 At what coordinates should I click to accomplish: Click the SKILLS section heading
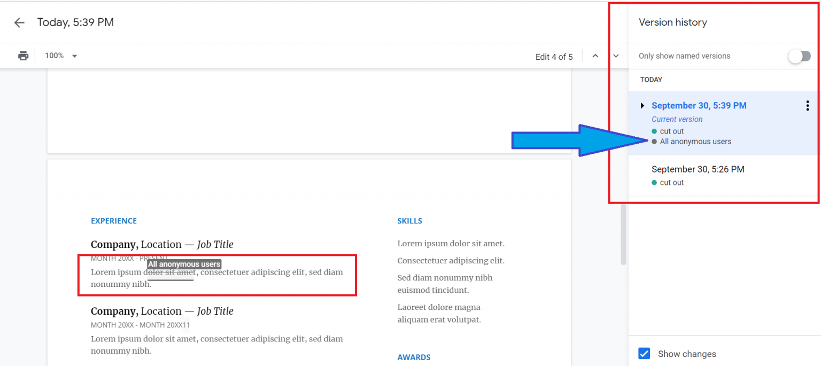coord(409,221)
